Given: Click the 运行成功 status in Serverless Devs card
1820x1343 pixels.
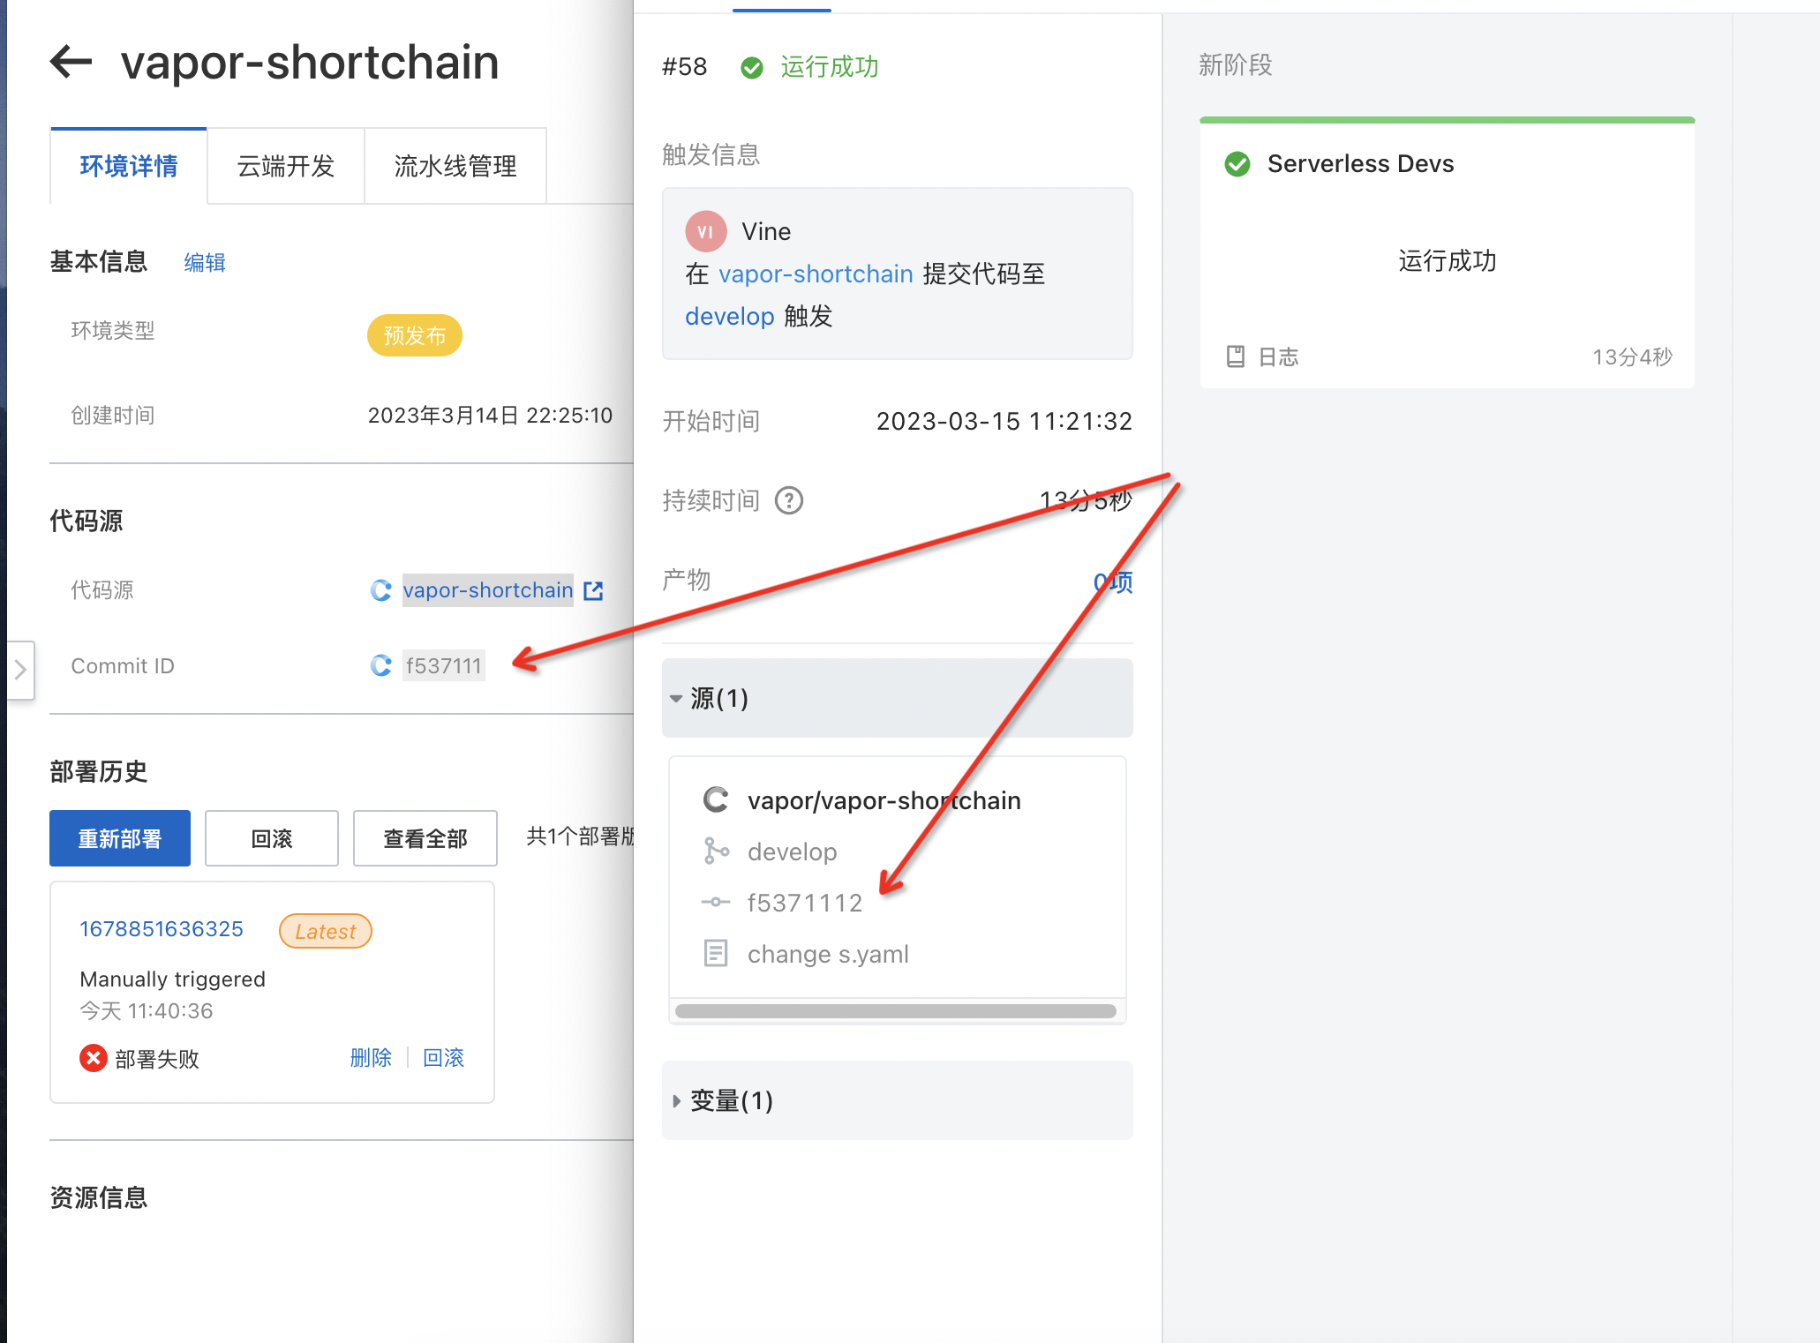Looking at the screenshot, I should tap(1448, 261).
